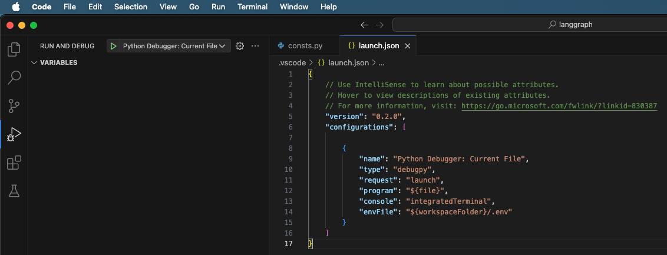Open the View menu
This screenshot has height=255, width=667.
[x=169, y=7]
